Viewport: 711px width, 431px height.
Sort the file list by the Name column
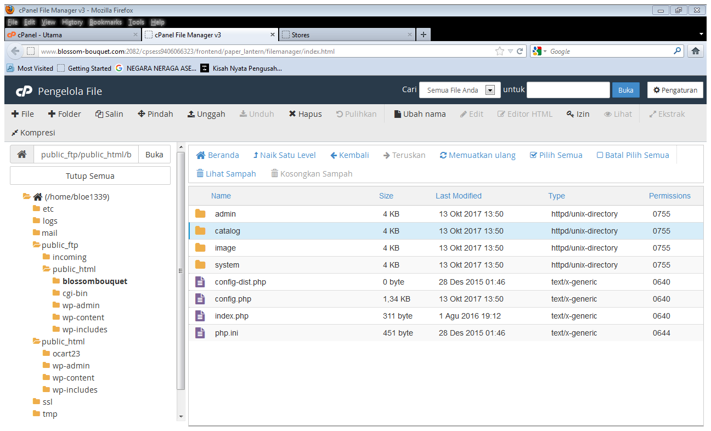point(221,196)
